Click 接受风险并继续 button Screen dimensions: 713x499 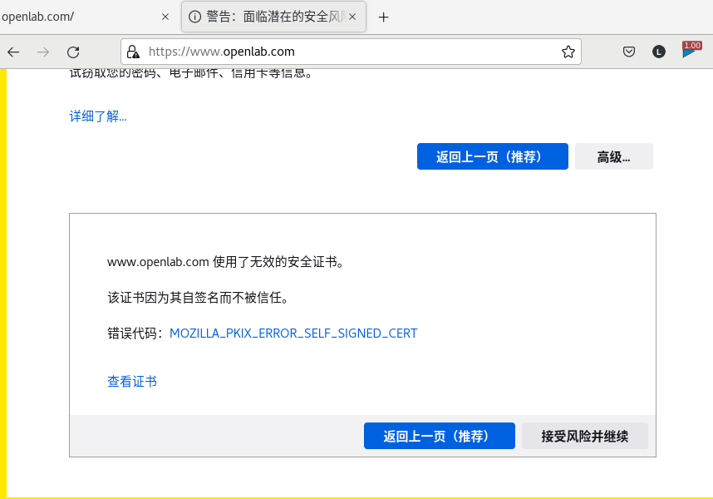[x=585, y=436]
